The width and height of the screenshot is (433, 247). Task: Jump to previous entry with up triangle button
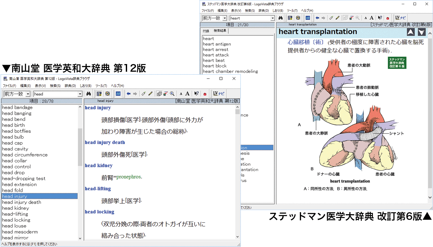[411, 32]
